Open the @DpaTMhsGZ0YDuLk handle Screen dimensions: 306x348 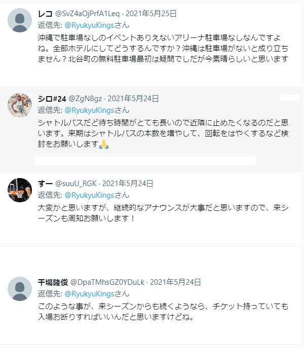point(108,282)
